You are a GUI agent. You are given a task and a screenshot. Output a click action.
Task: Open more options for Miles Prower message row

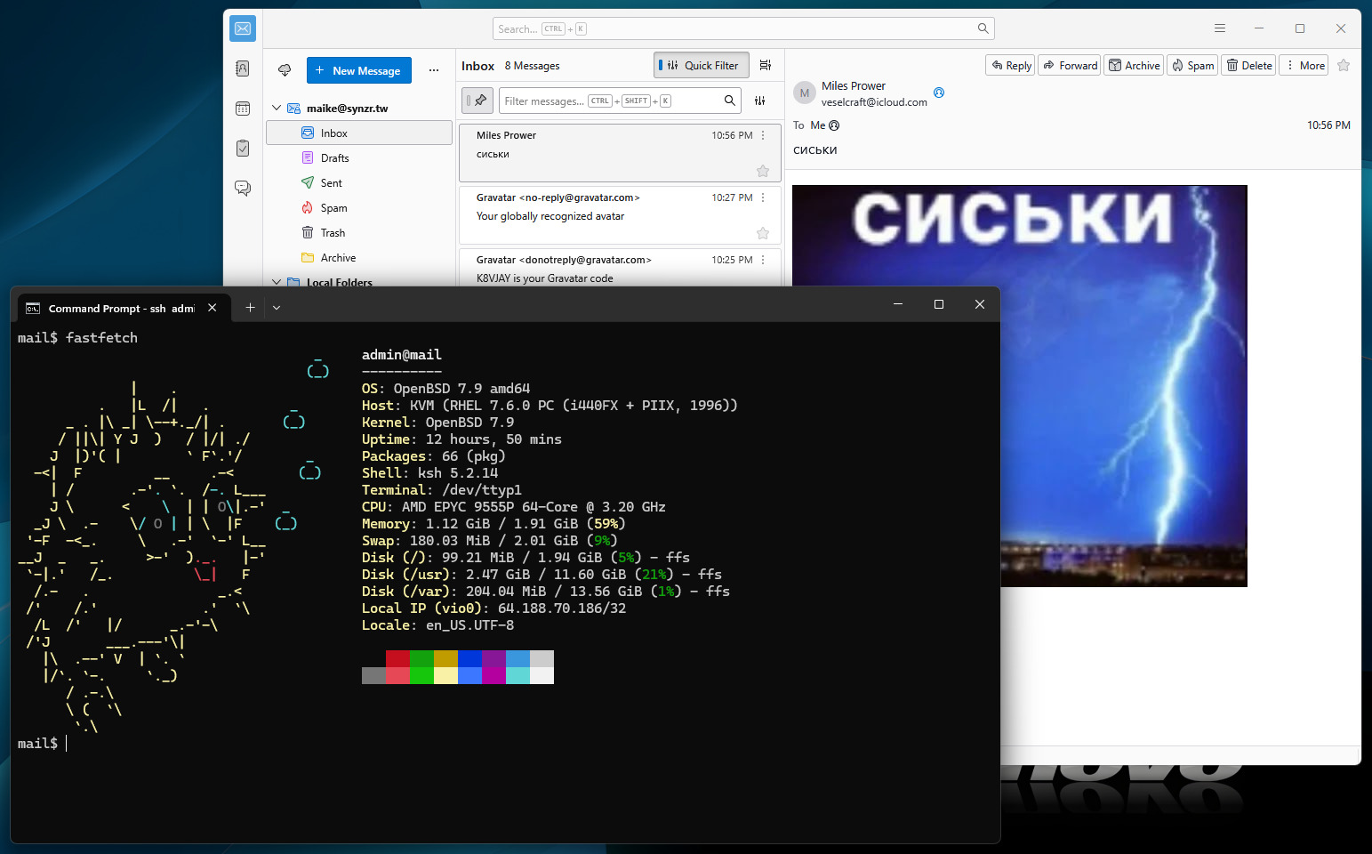[763, 135]
